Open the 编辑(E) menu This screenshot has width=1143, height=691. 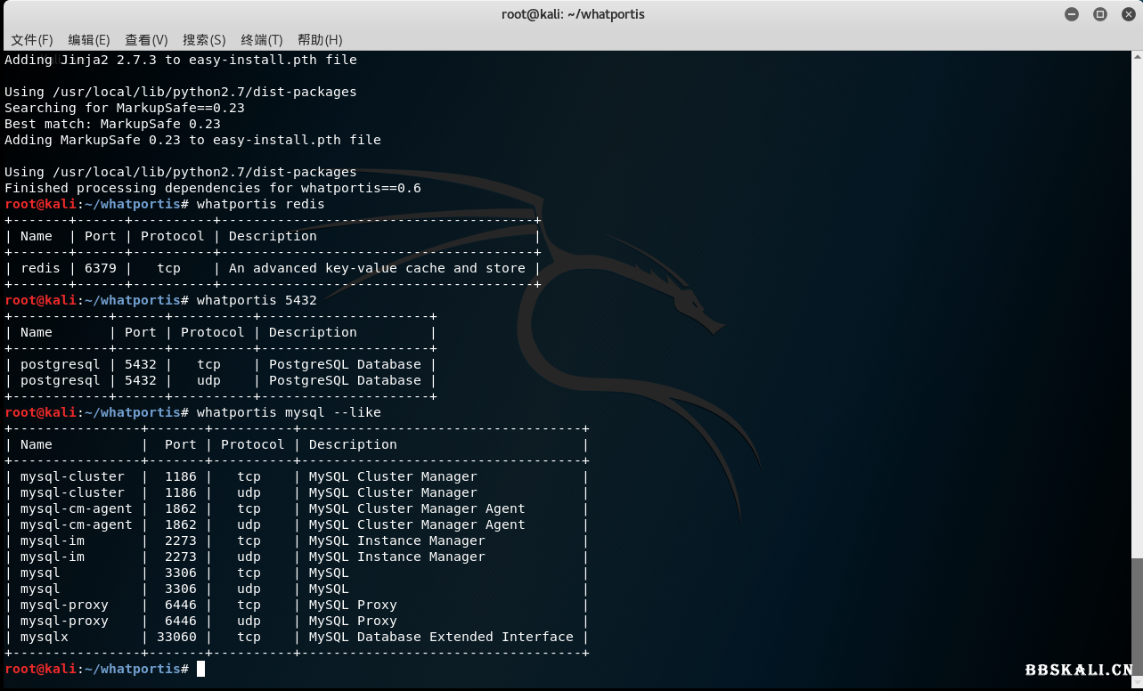(x=88, y=40)
